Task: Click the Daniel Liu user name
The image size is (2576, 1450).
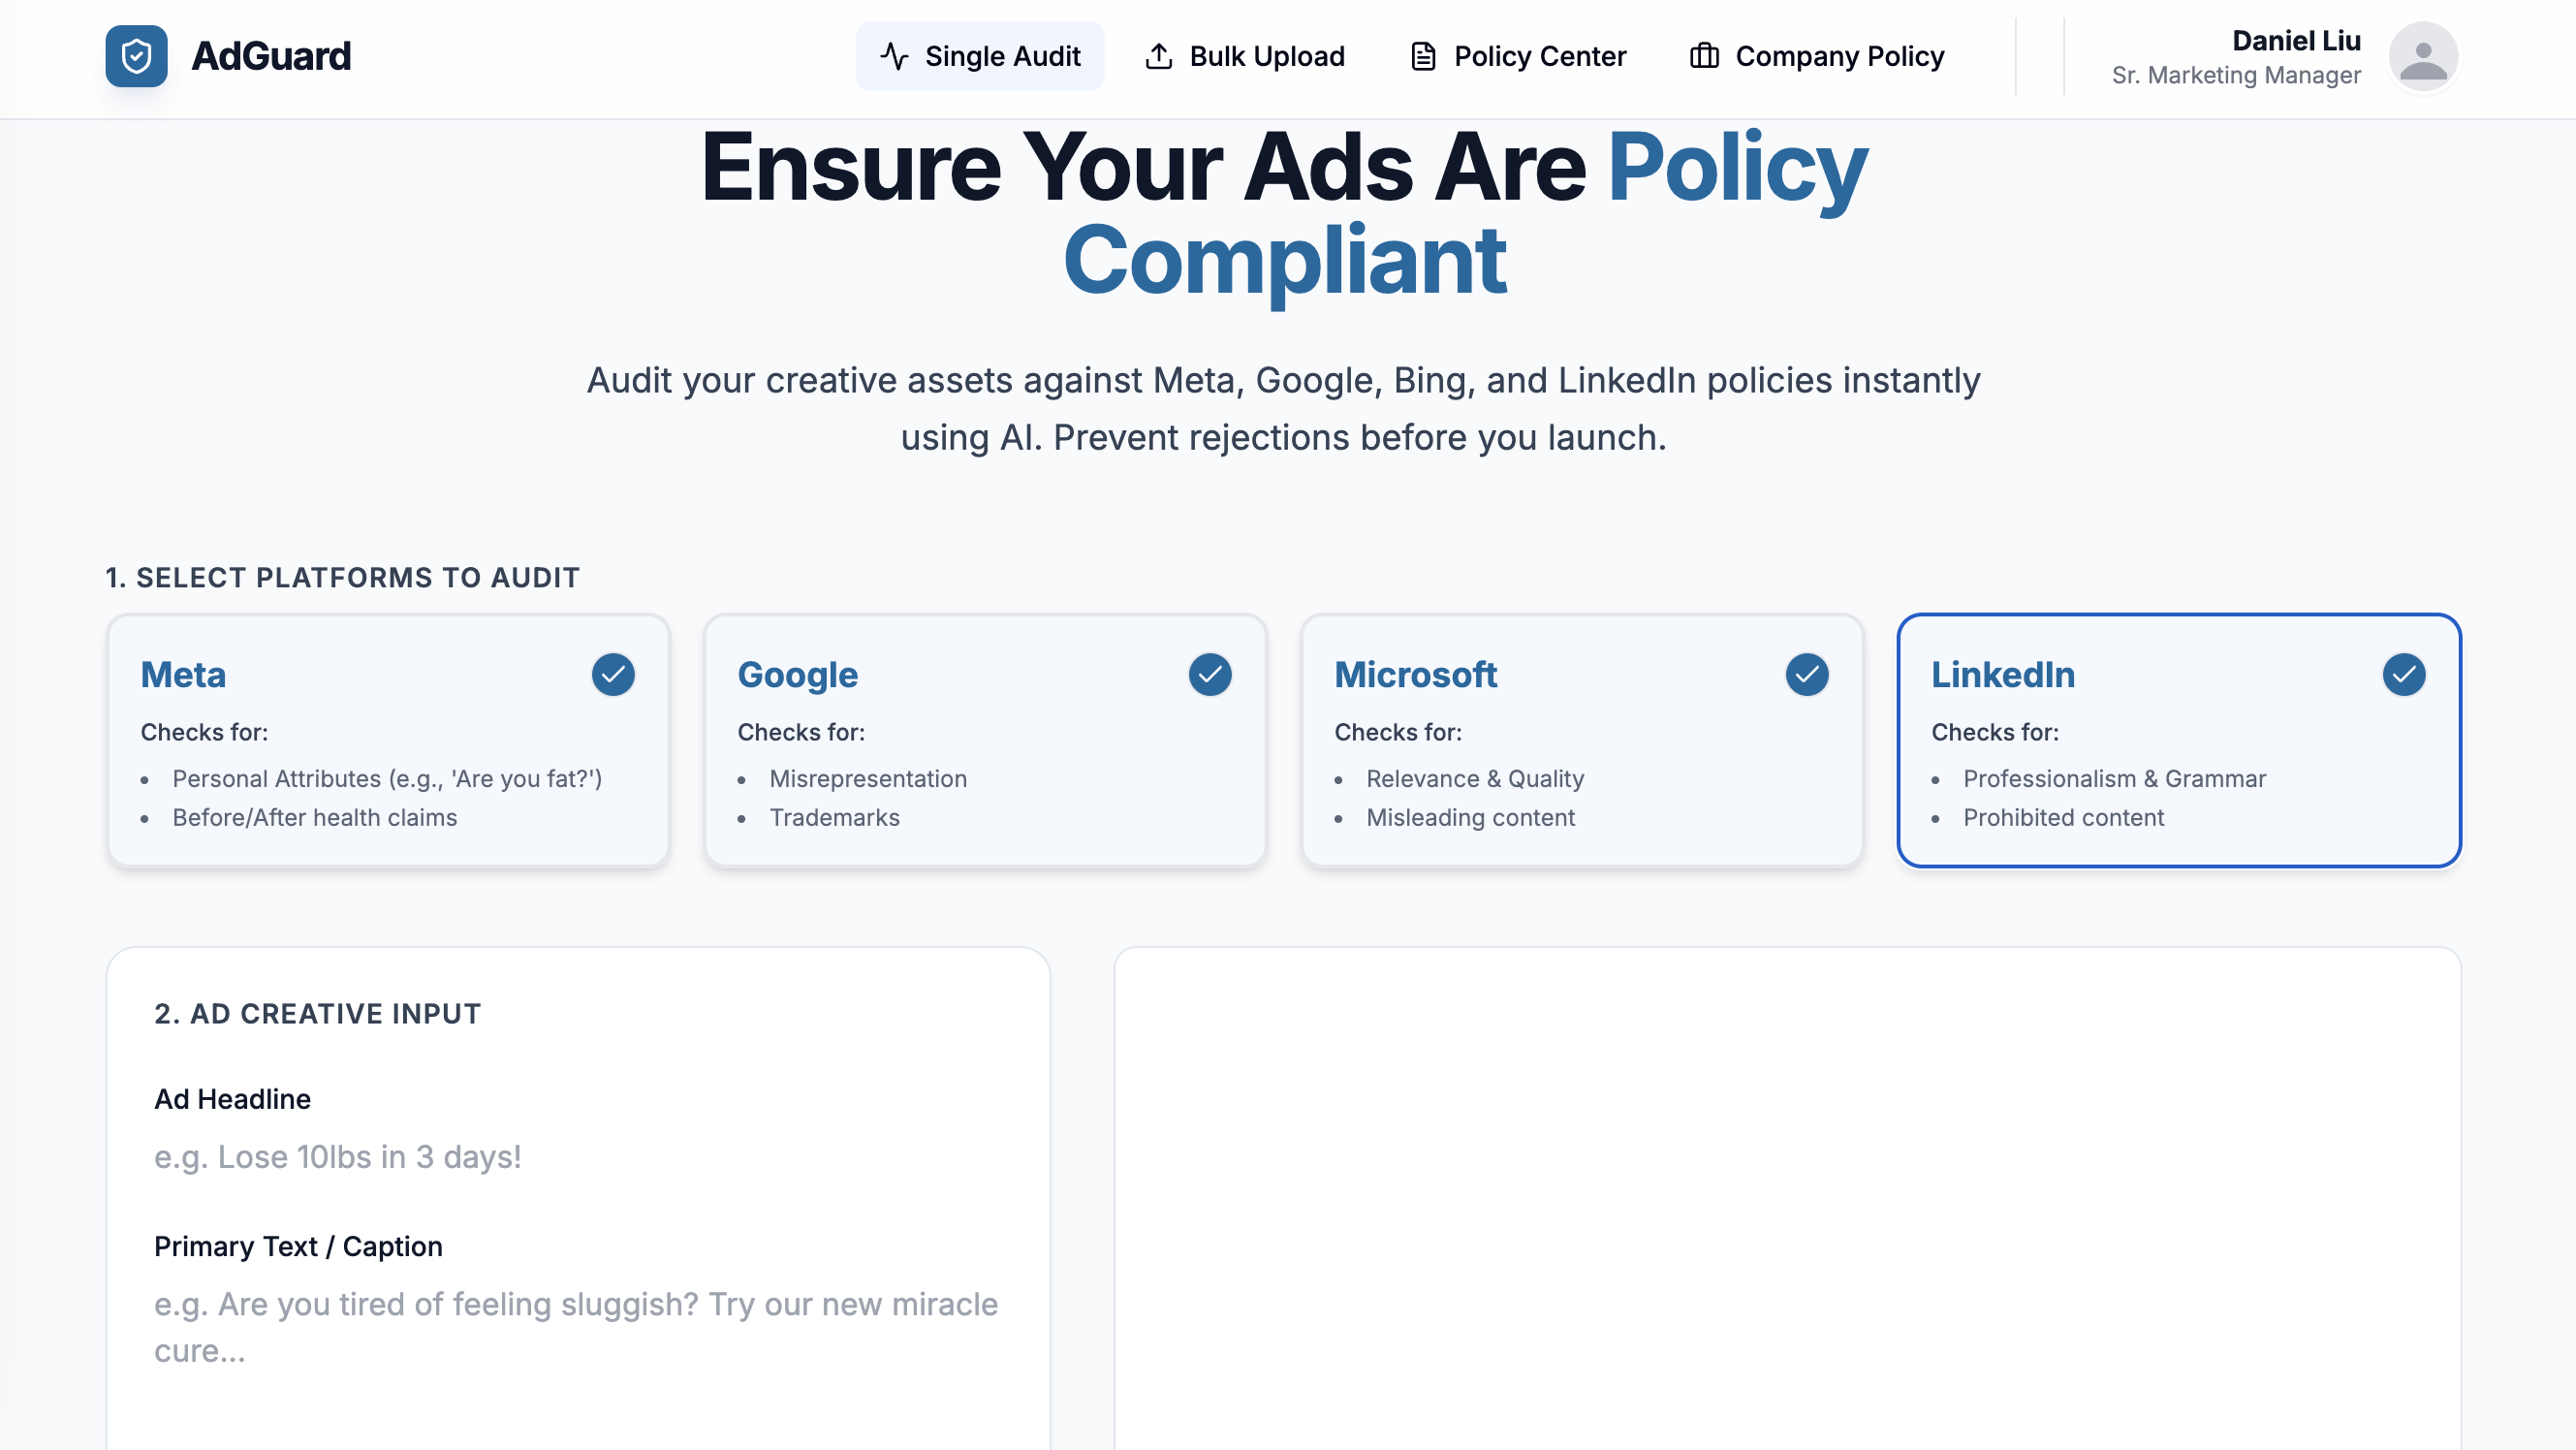Action: click(x=2296, y=41)
